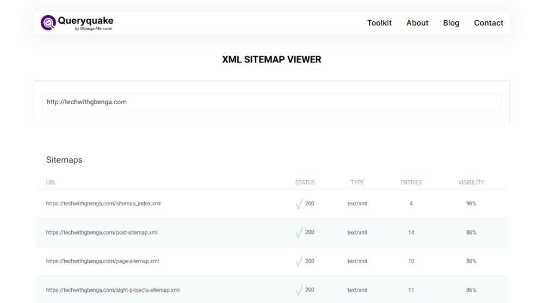
Task: Click status 200 in post-sitemap.xml row
Action: [310, 232]
